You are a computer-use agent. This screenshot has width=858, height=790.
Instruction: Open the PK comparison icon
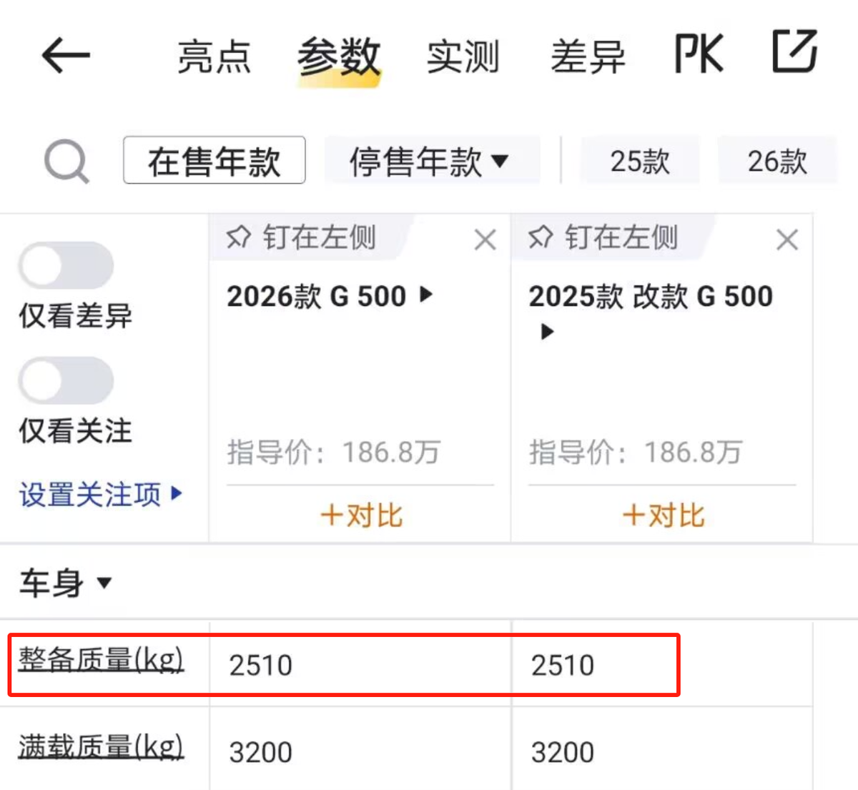pos(699,54)
